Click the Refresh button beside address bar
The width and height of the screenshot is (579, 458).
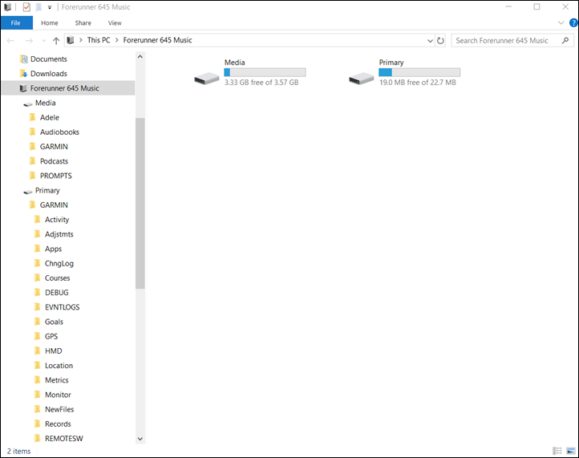tap(440, 40)
